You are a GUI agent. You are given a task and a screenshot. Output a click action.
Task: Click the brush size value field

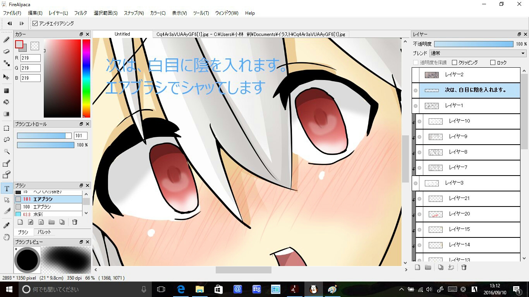click(81, 136)
